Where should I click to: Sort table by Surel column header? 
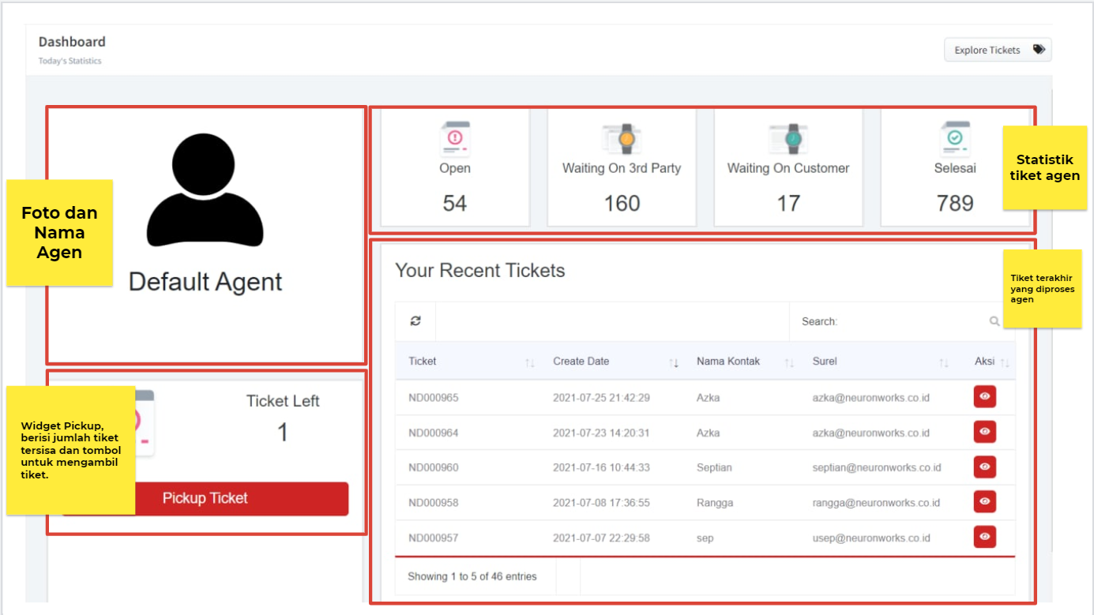coord(944,362)
